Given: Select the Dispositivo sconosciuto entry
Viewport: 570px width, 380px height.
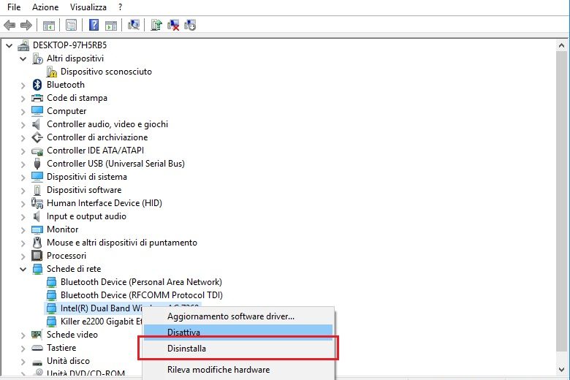Looking at the screenshot, I should 106,72.
